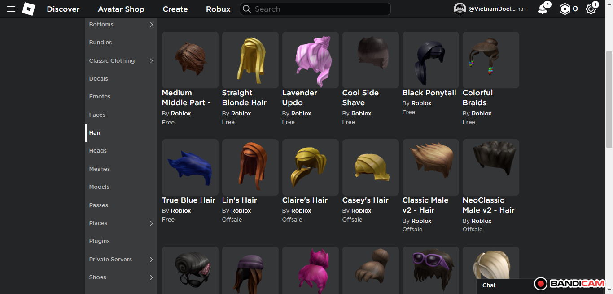Expand the Private Servers chevron
613x294 pixels.
pyautogui.click(x=151, y=260)
